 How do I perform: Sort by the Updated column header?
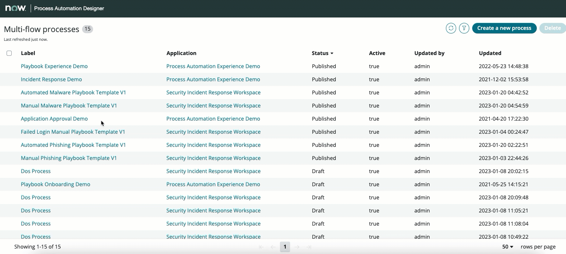point(490,53)
